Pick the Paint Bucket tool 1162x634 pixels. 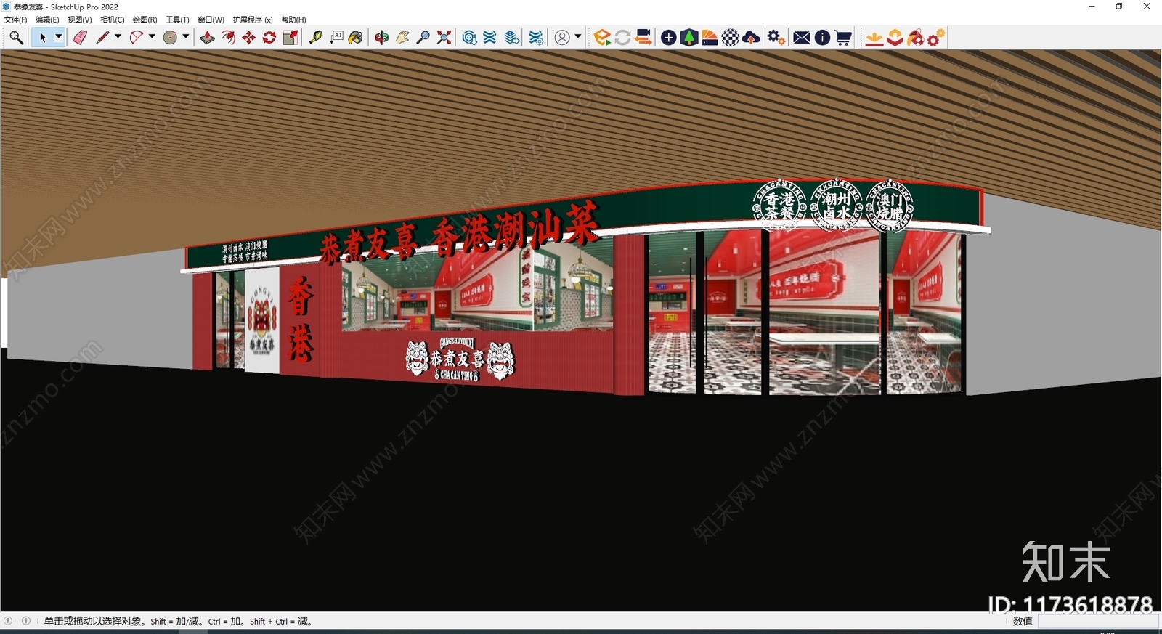click(x=356, y=38)
